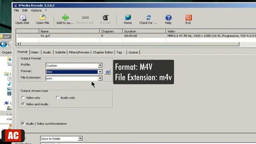Switch to the Video tab
The width and height of the screenshot is (256, 144).
click(35, 52)
